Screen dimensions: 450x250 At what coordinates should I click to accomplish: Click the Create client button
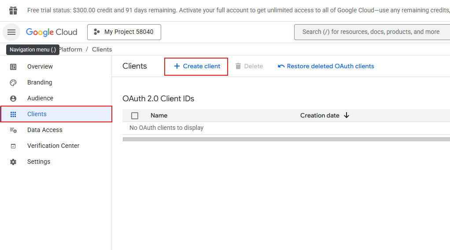click(x=196, y=66)
